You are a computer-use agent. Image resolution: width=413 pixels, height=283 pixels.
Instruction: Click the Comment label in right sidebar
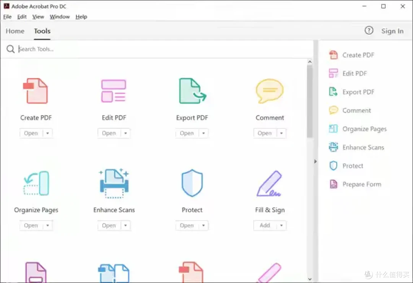(357, 110)
